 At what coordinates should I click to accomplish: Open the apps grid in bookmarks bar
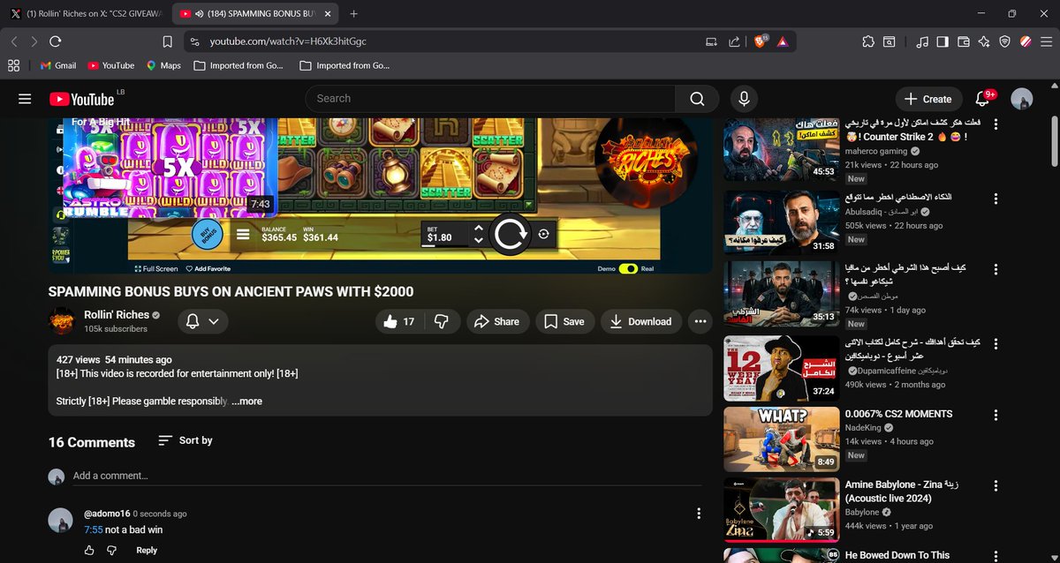point(13,65)
